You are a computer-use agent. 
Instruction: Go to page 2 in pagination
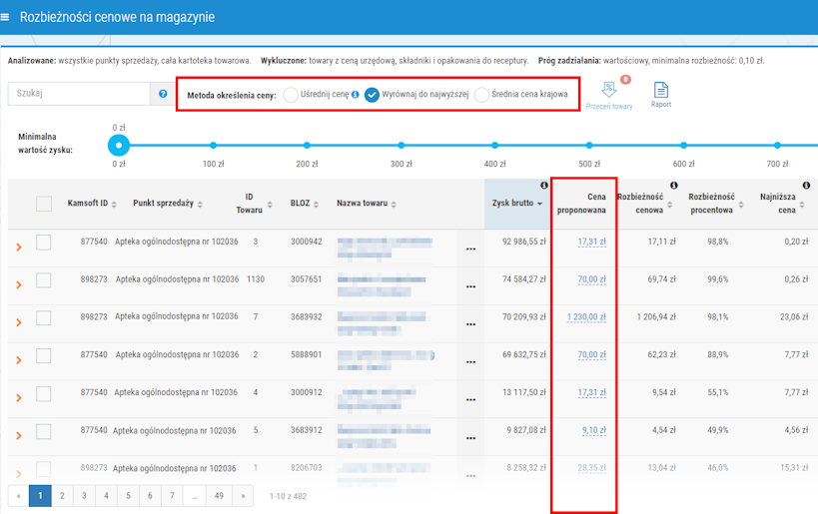tap(62, 495)
